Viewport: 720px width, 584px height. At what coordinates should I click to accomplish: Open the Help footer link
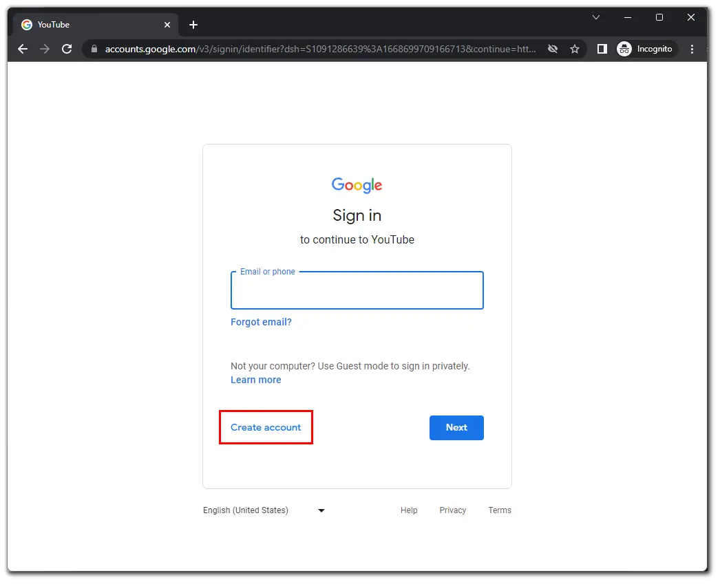pos(409,510)
